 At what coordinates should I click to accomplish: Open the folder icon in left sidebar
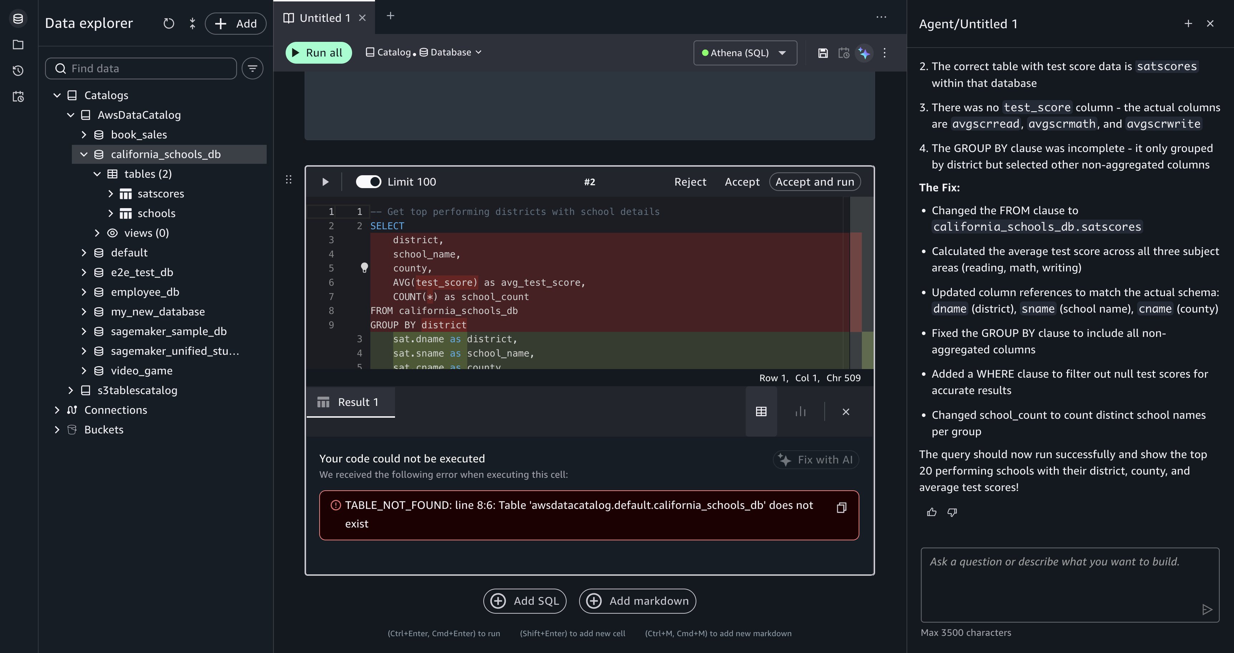(18, 45)
